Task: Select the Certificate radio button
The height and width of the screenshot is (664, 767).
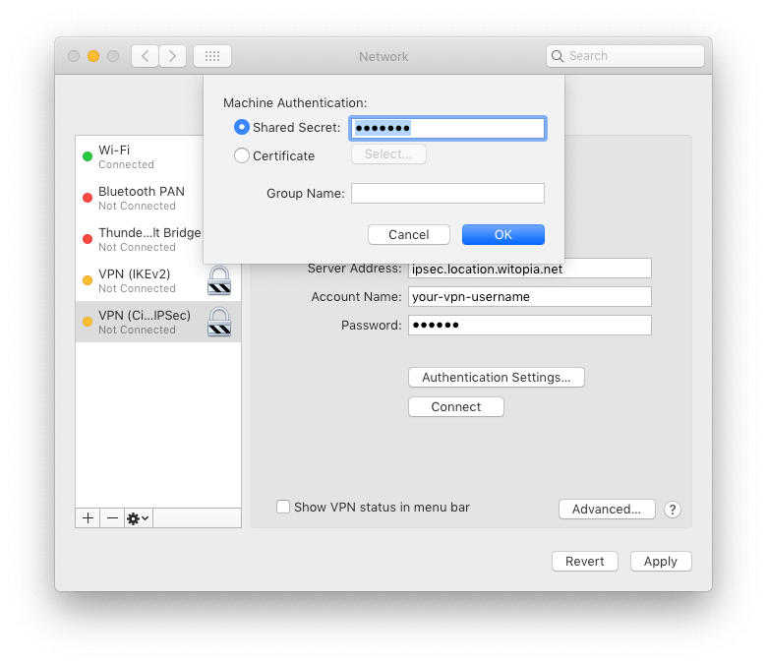Action: coord(242,155)
